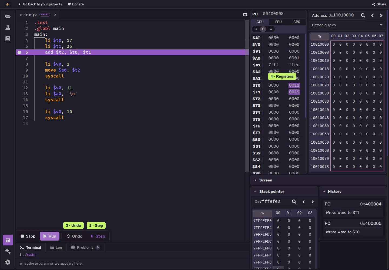Screen dimensions: 389x270
Task: Collapse the History section
Action: point(353,191)
